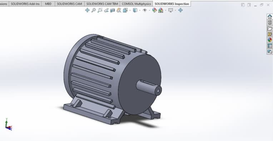Expand the View Orientation dropdown arrow
This screenshot has width=273, height=141.
130,10
